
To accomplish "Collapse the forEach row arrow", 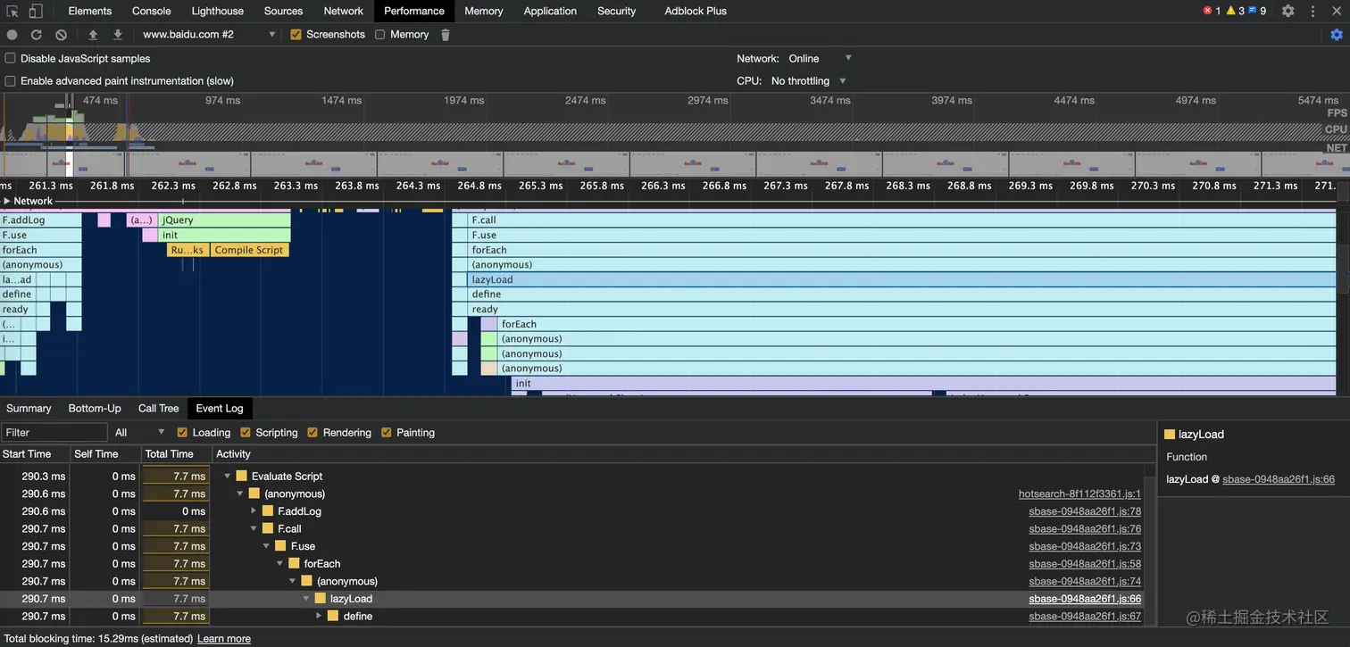I will coord(279,564).
